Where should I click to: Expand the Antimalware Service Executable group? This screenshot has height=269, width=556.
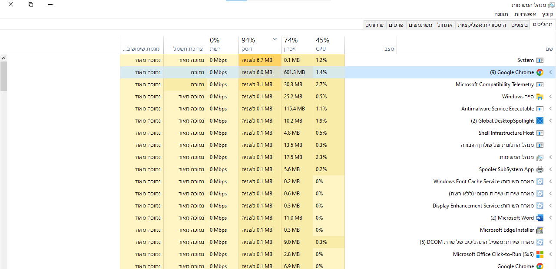pos(550,109)
